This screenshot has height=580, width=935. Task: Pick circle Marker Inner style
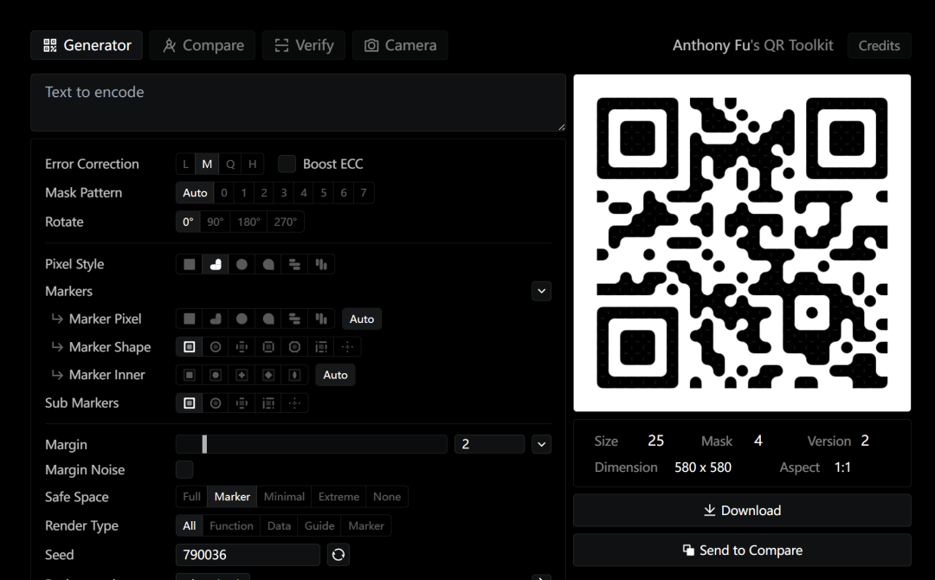click(x=216, y=375)
